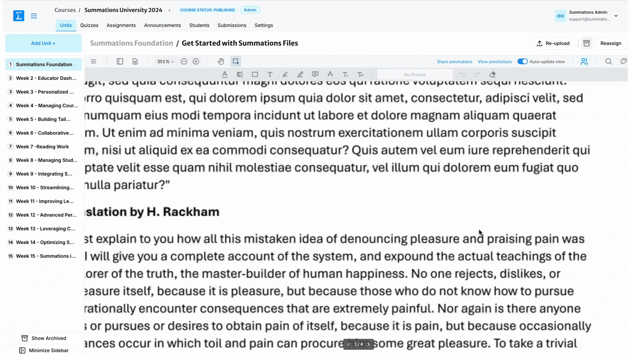Open the zoom level dropdown at 351%

pos(166,61)
